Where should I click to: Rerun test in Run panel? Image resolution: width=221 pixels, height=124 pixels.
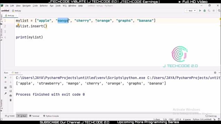point(6,77)
